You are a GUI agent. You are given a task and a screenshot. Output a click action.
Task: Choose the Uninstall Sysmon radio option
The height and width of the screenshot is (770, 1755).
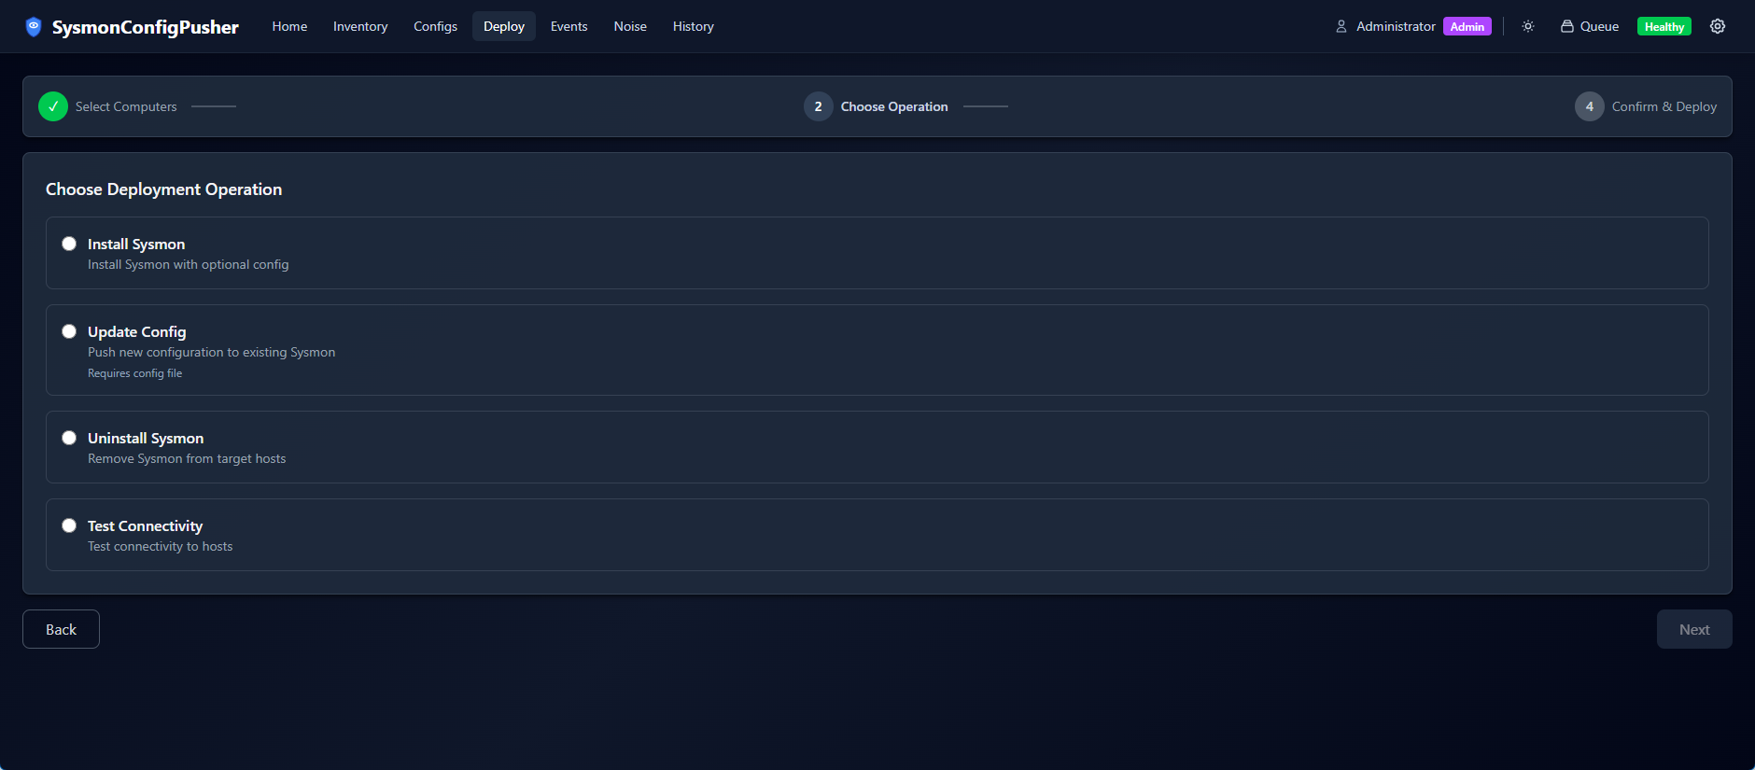coord(69,438)
